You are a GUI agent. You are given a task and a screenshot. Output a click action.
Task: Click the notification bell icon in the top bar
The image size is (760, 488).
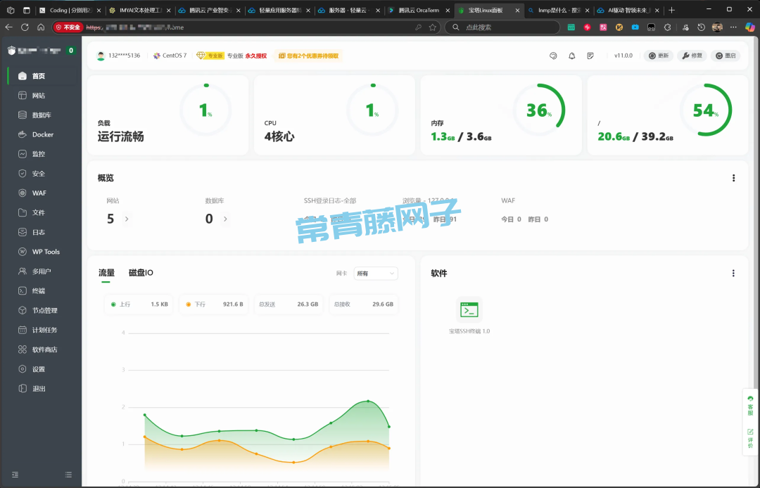571,56
